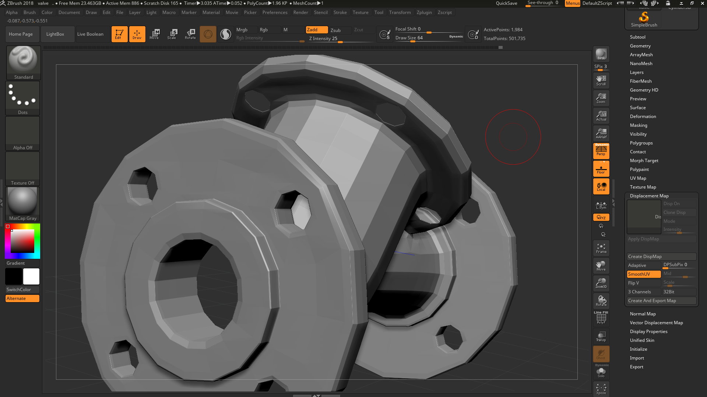This screenshot has height=397, width=707.
Task: Click the Frame mesh icon
Action: pos(601,248)
